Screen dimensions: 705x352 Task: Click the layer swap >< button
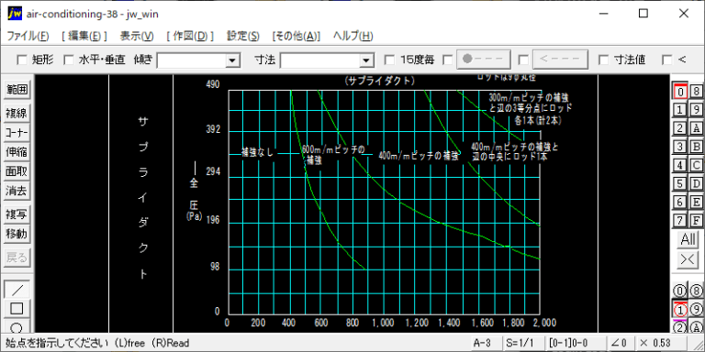pyautogui.click(x=688, y=260)
